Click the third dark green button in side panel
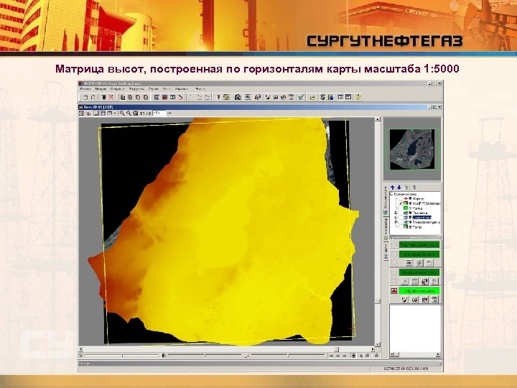Viewport: 517px width, 388px height. pos(419,272)
